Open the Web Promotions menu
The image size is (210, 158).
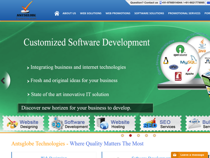tap(118, 13)
